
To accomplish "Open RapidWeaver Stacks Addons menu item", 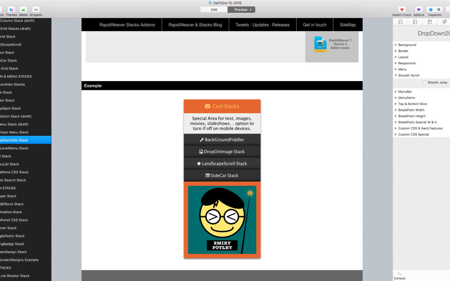I will pyautogui.click(x=127, y=25).
